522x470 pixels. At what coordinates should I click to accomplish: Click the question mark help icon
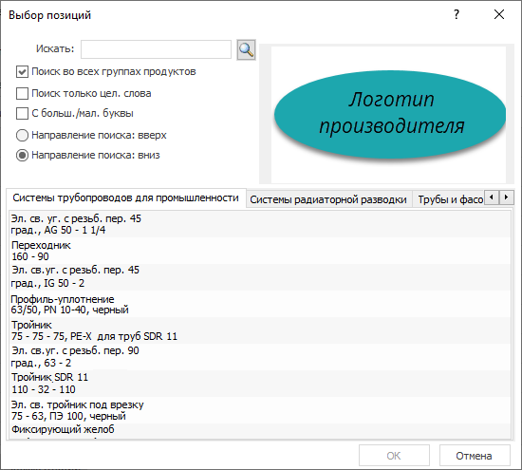tap(457, 14)
